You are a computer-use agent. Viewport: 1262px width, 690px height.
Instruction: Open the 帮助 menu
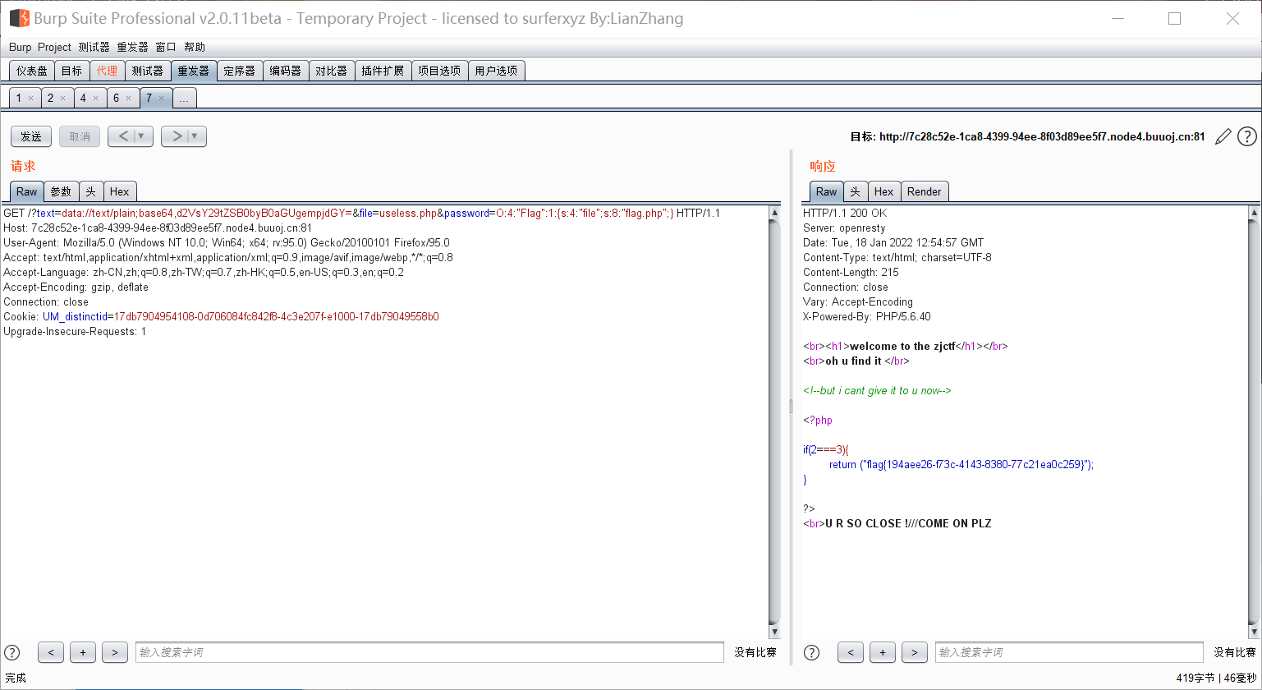(195, 48)
